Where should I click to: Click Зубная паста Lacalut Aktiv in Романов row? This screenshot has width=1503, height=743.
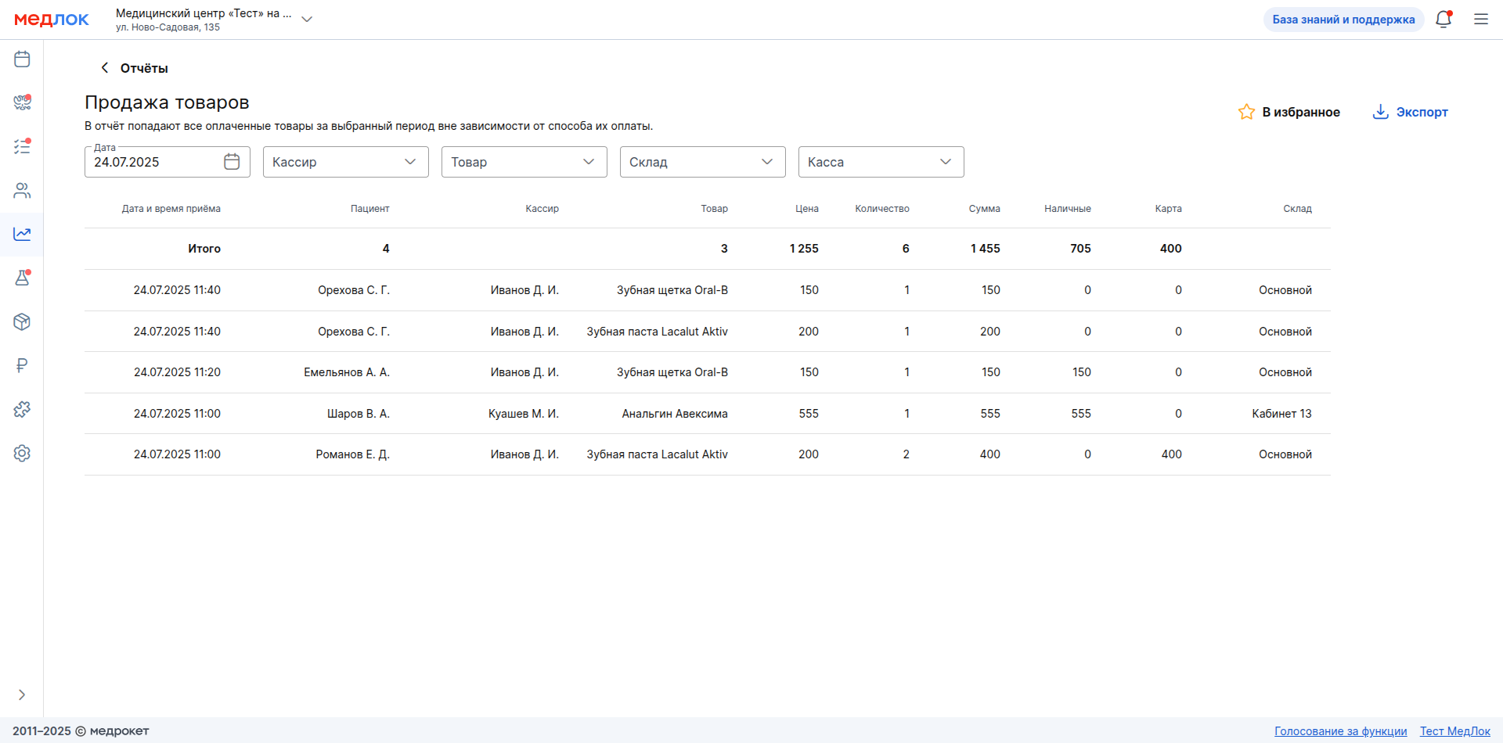[658, 454]
